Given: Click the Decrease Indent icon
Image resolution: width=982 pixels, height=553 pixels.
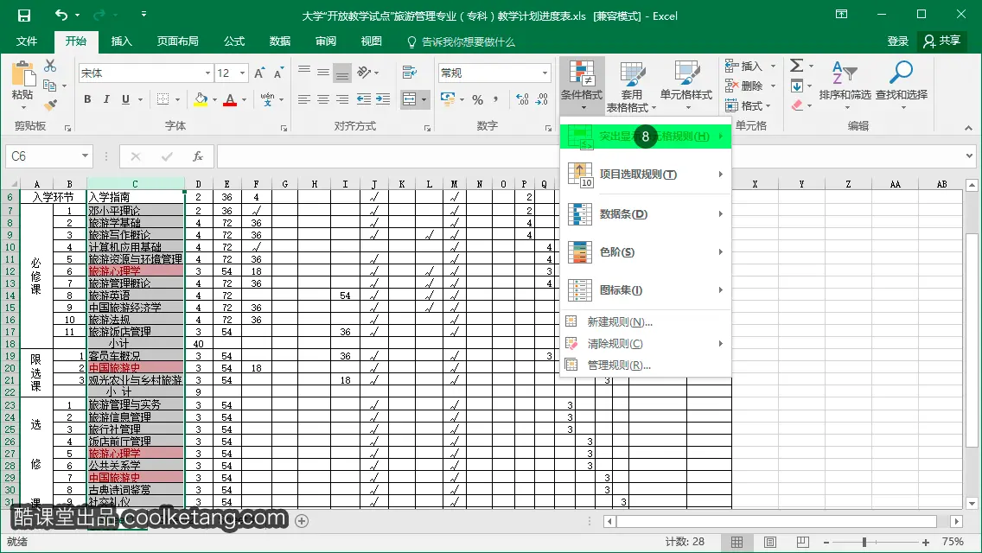Looking at the screenshot, I should click(x=363, y=99).
